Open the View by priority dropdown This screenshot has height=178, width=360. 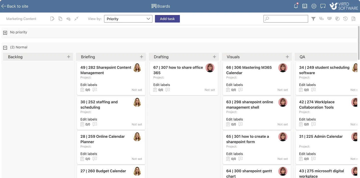coord(128,18)
